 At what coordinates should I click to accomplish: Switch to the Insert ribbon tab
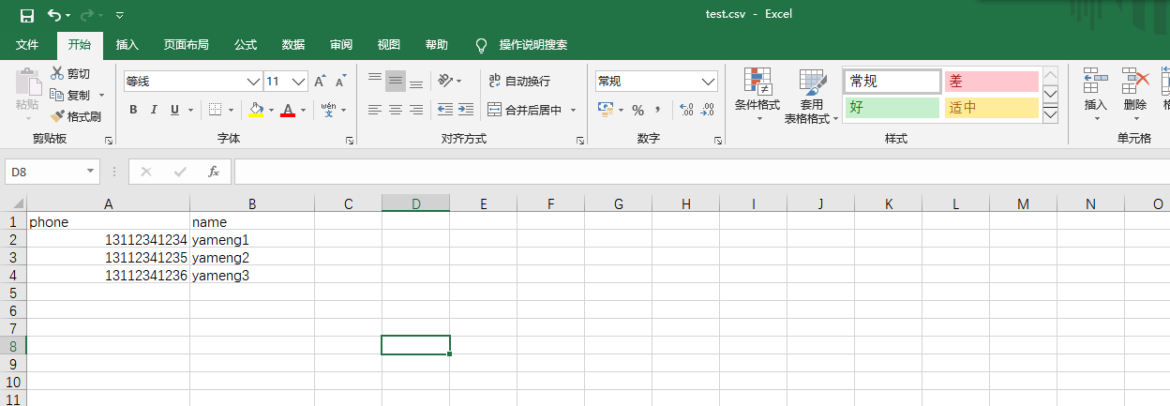[x=127, y=45]
